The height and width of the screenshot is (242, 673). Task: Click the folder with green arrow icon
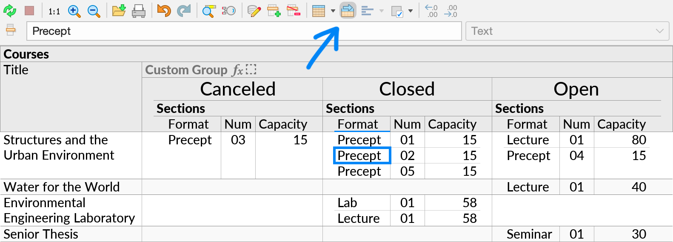[119, 11]
